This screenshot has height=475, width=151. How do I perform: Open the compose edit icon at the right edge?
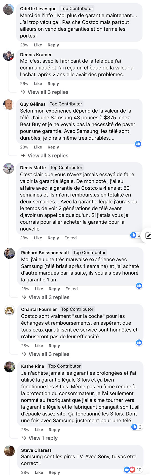[x=148, y=235]
